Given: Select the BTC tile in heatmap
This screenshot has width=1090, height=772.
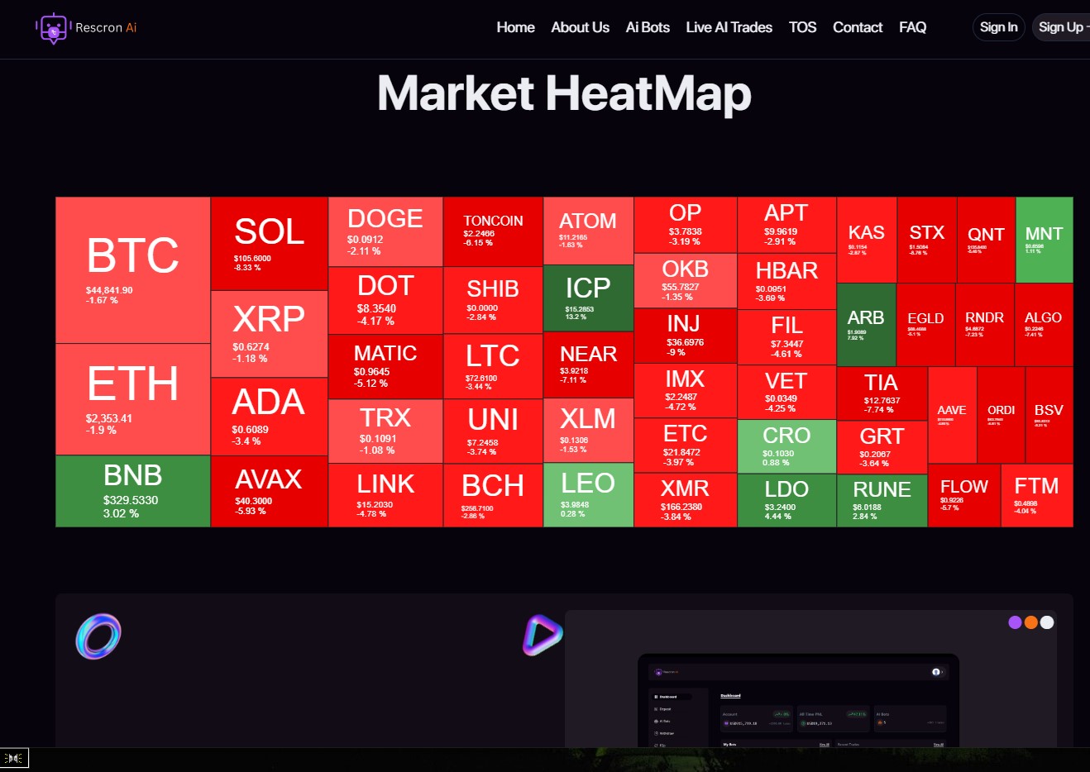Looking at the screenshot, I should [132, 269].
